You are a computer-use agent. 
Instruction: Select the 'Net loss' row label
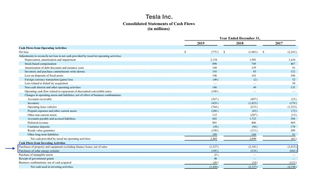tap(24, 52)
